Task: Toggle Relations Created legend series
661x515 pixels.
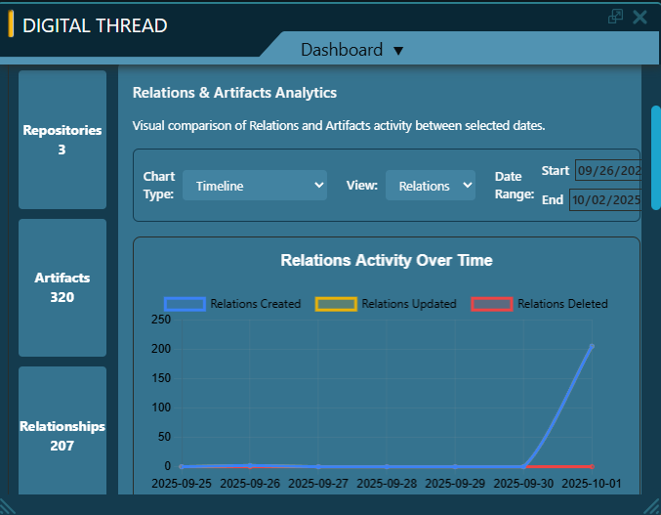Action: pyautogui.click(x=234, y=304)
